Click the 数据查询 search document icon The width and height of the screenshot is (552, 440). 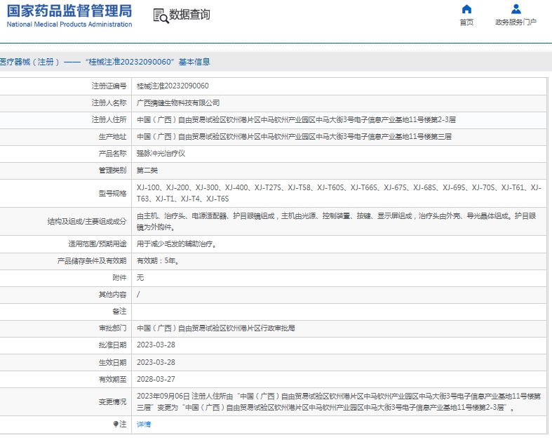tap(161, 16)
